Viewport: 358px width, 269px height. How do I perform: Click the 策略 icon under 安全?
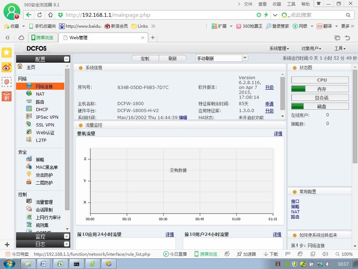(x=29, y=159)
